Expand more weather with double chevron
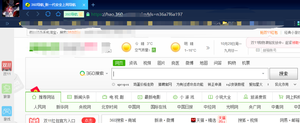 (208, 48)
